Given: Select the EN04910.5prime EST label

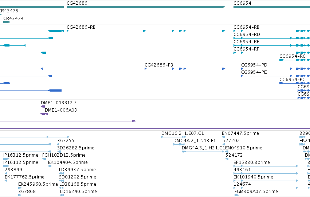Looking at the screenshot, I should [244, 148].
